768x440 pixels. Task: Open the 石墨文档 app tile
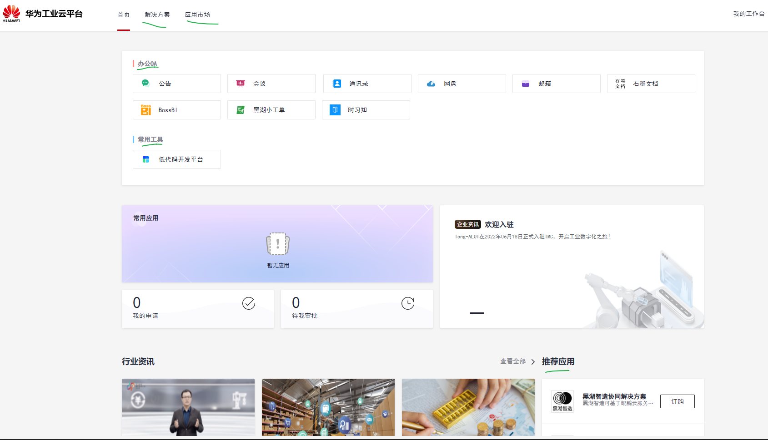pos(651,84)
